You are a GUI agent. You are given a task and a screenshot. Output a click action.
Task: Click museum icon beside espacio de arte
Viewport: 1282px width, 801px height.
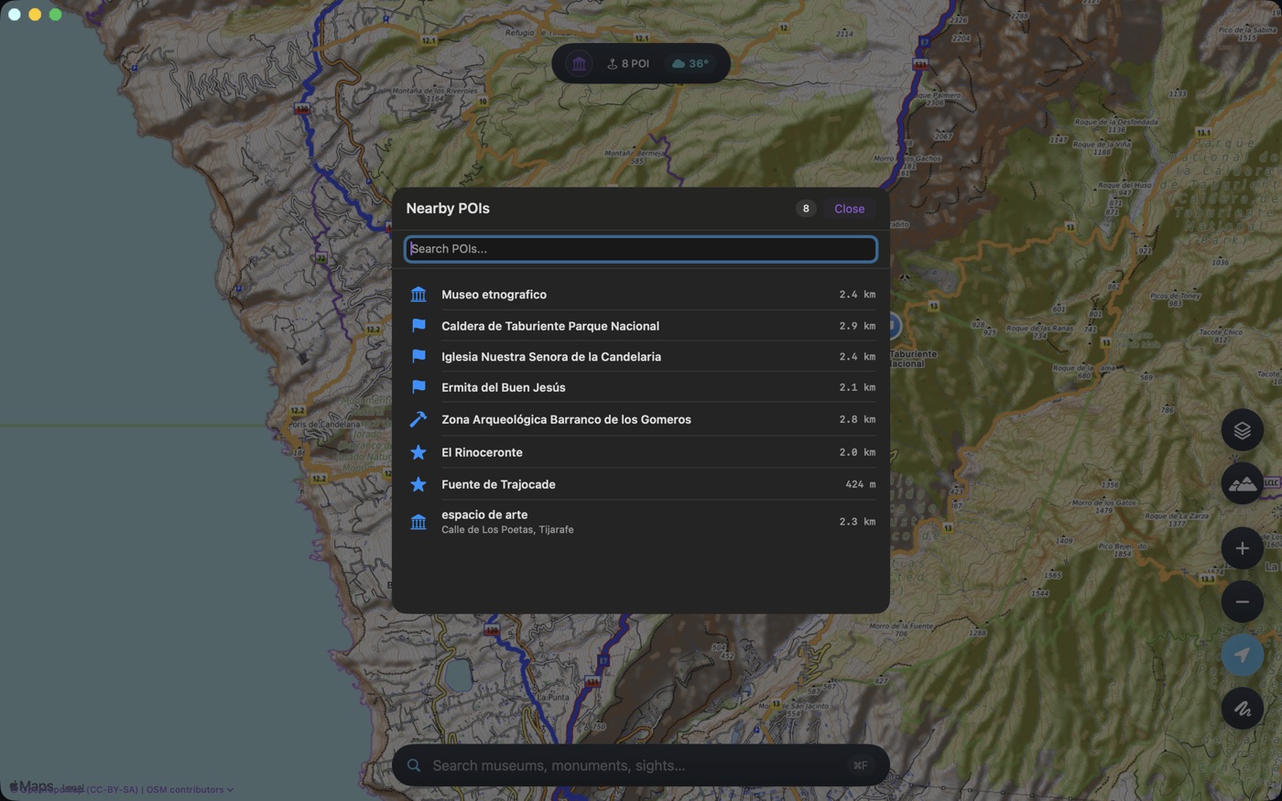click(x=418, y=522)
